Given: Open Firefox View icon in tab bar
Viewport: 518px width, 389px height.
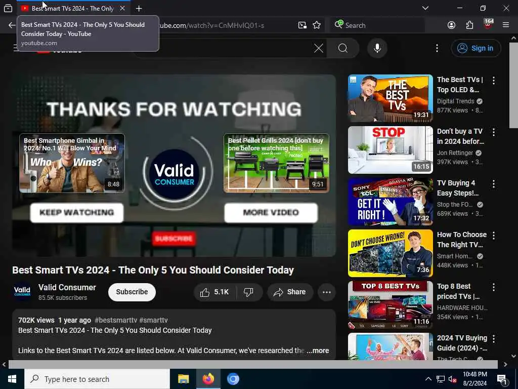Looking at the screenshot, I should click(8, 8).
